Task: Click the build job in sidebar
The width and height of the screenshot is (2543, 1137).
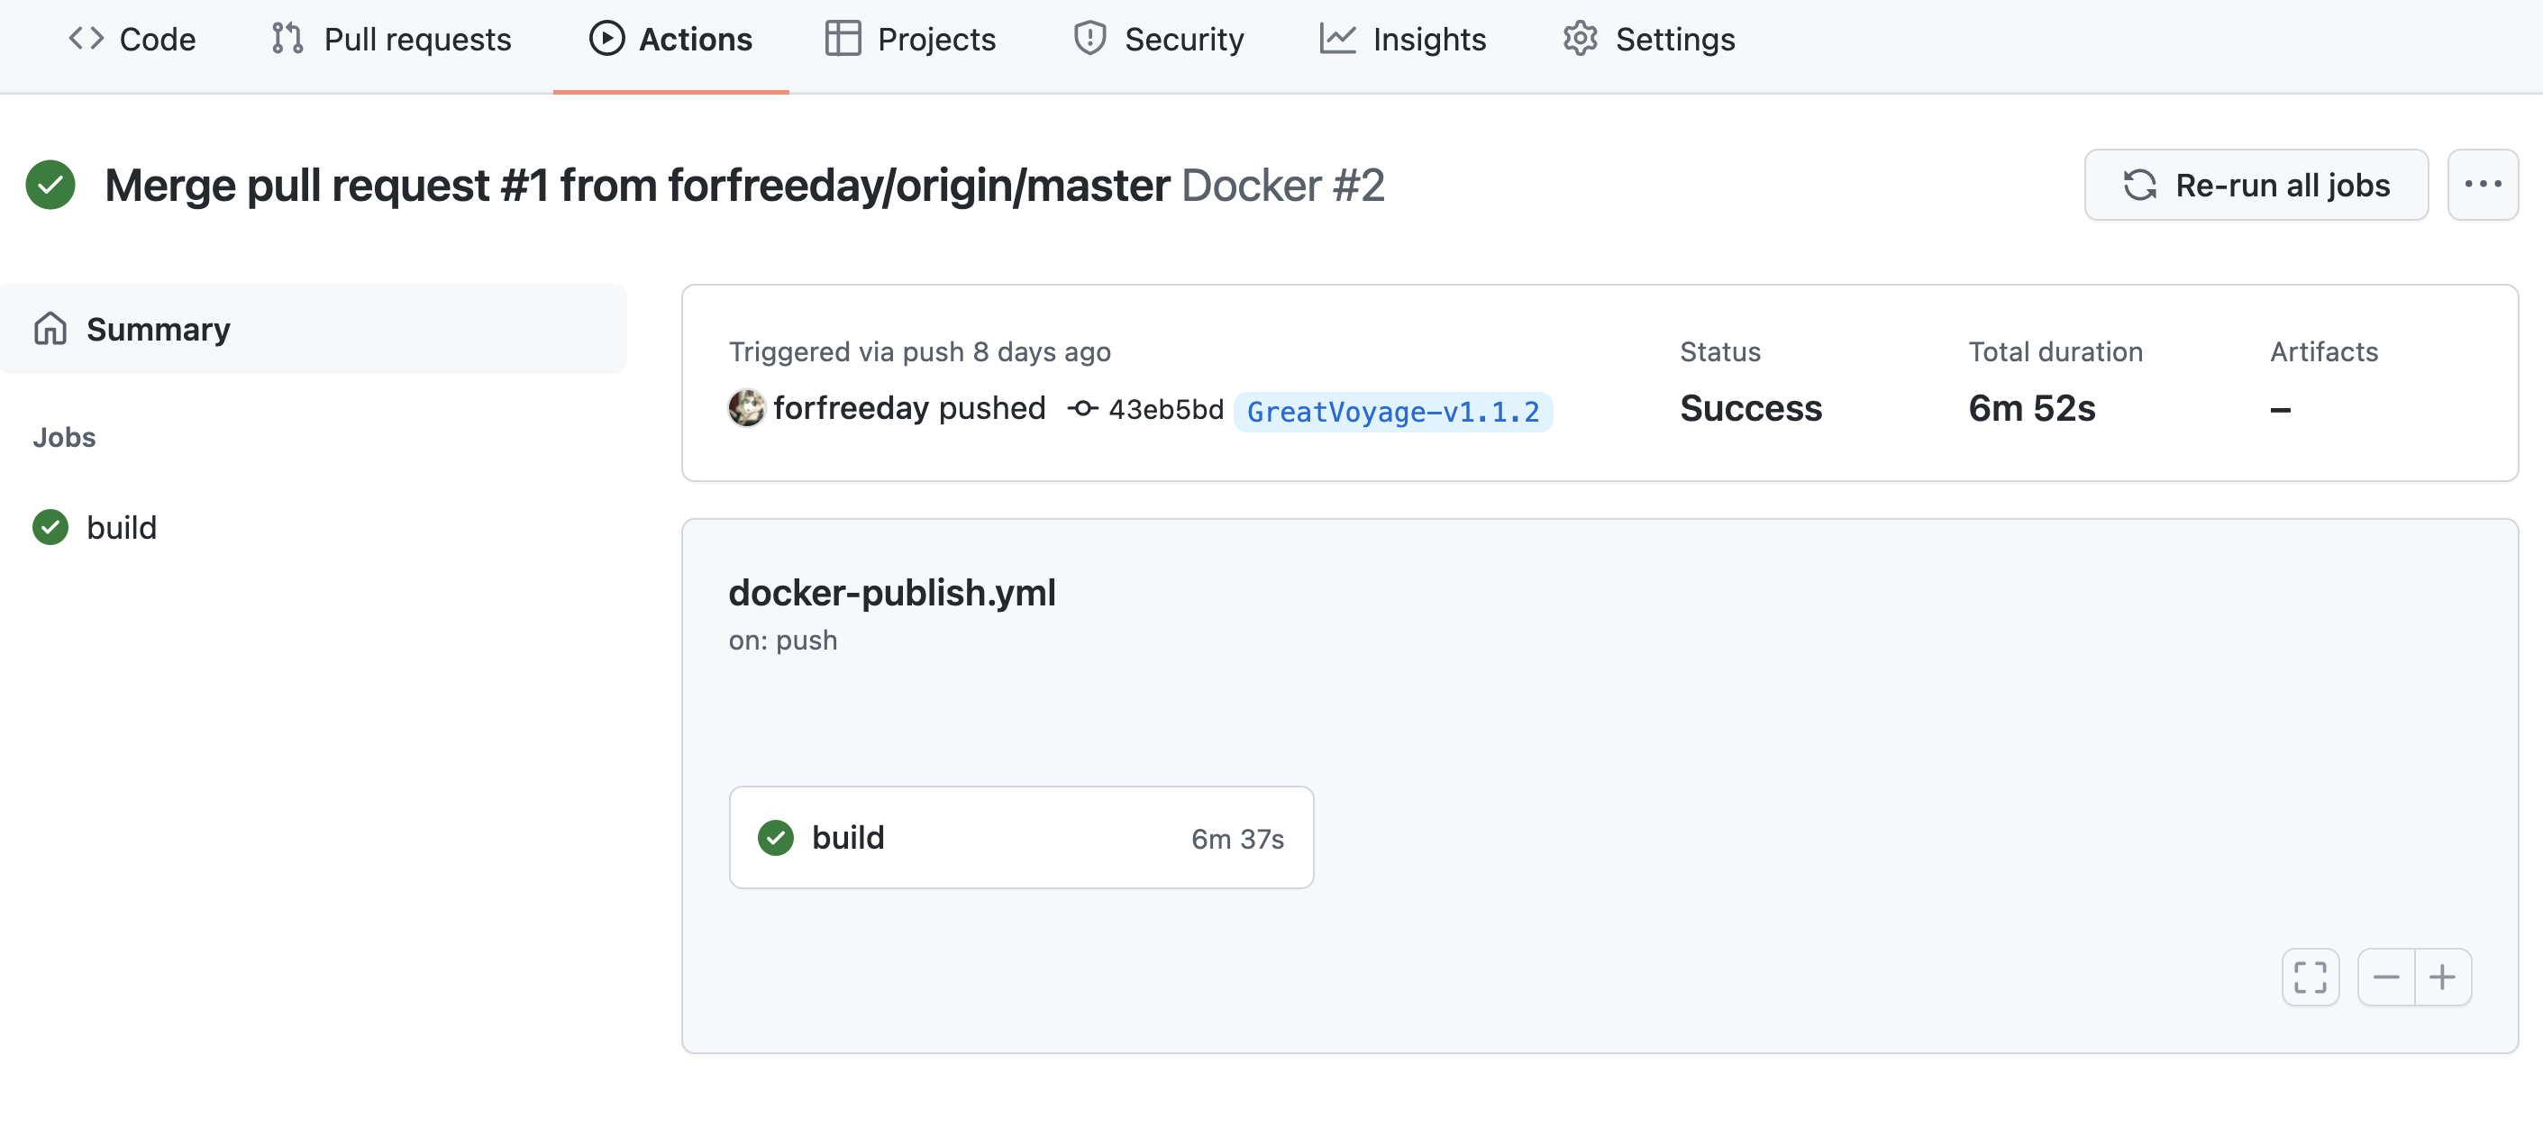Action: click(120, 525)
